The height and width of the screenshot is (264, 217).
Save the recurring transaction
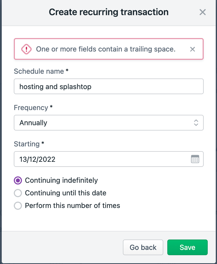coord(187,247)
